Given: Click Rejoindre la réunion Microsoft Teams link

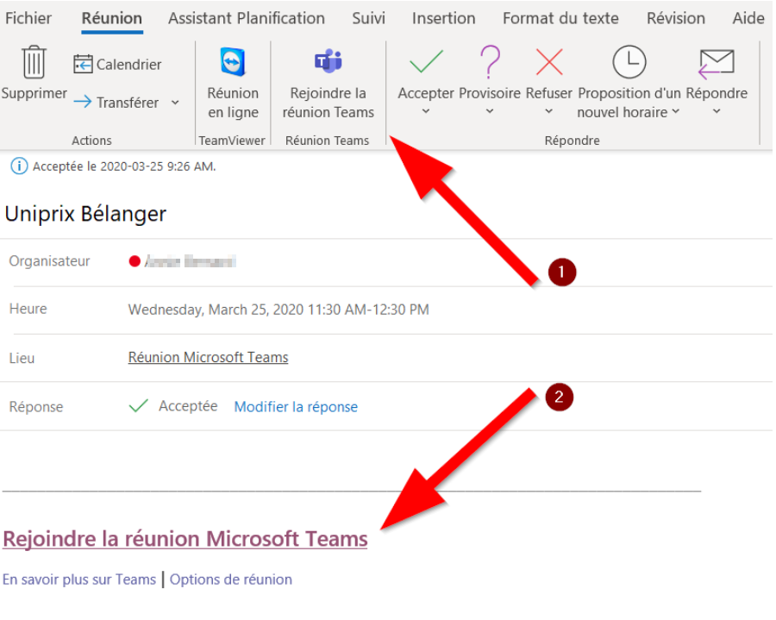Looking at the screenshot, I should 185,539.
